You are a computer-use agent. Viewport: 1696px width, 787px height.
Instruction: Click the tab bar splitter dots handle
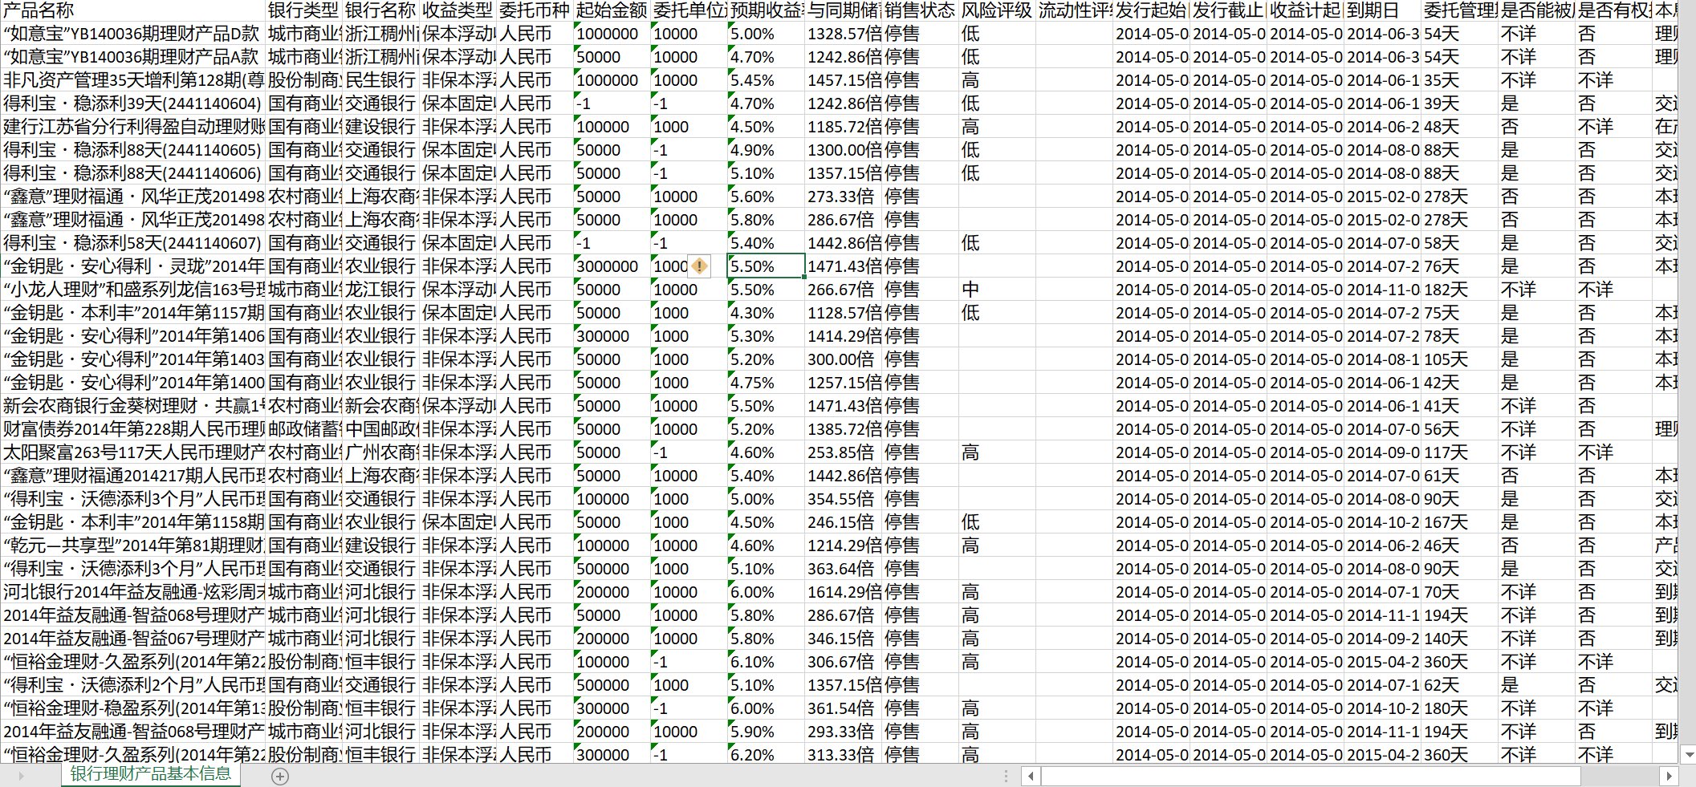pos(1006,776)
